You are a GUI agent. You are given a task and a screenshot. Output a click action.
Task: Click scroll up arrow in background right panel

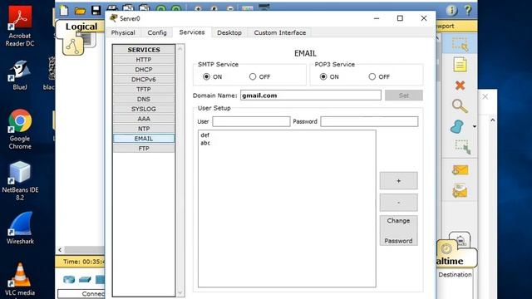[x=493, y=120]
